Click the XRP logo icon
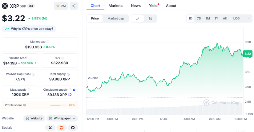 5,6
